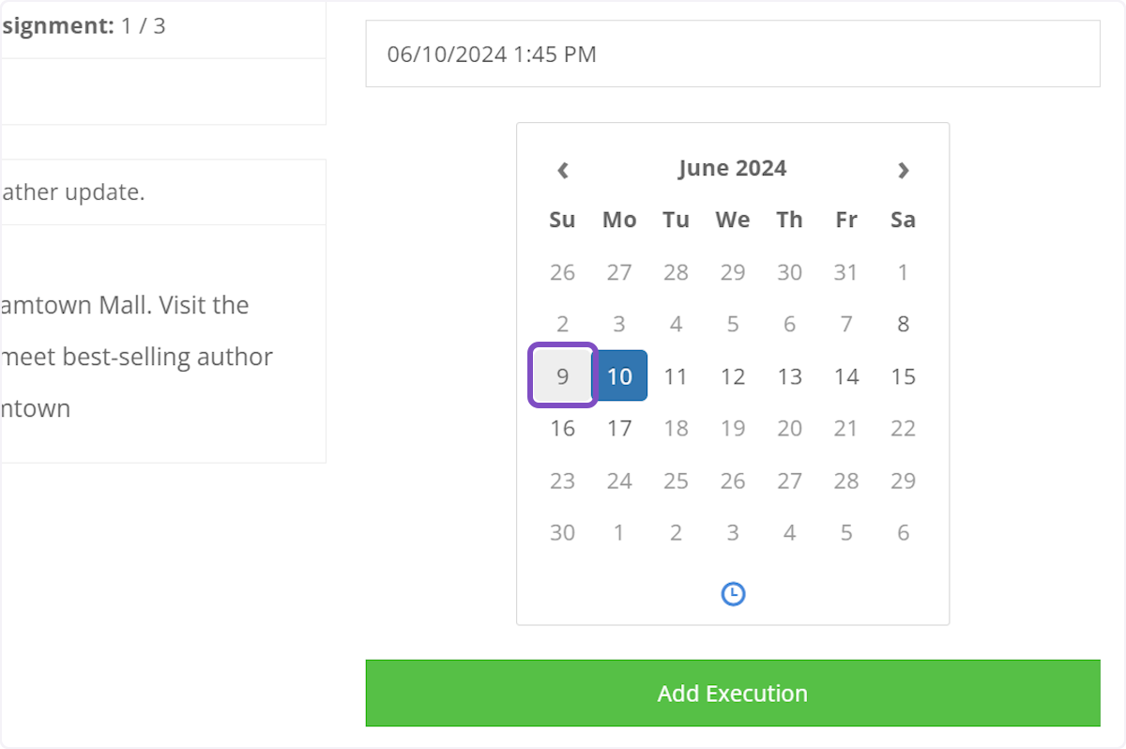
Task: Click the We weekday column header
Action: pos(733,220)
